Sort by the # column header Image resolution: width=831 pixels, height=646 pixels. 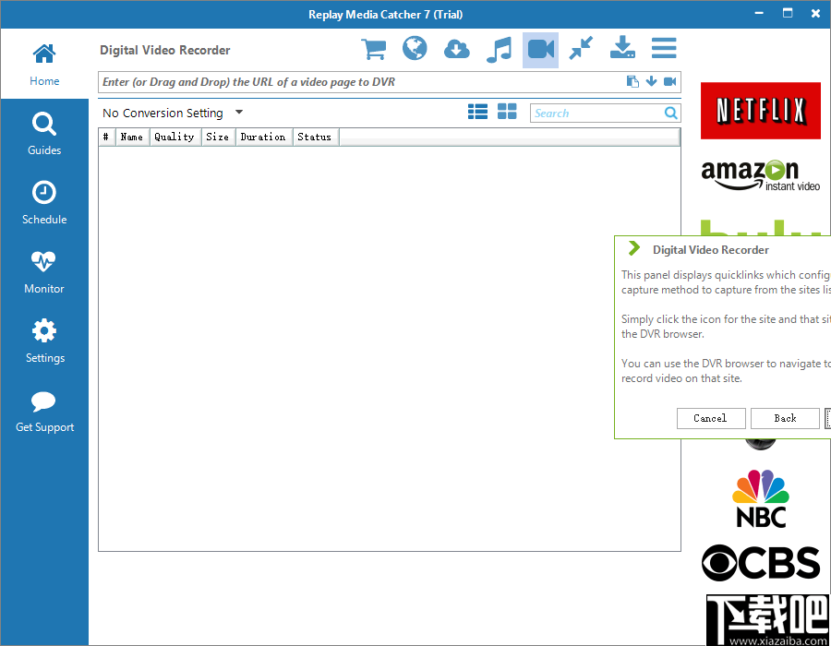click(x=106, y=137)
